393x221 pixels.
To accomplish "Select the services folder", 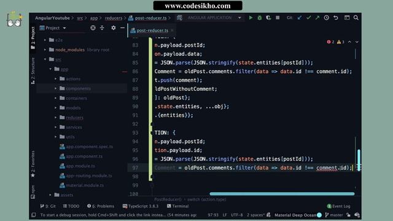I will pyautogui.click(x=74, y=127).
